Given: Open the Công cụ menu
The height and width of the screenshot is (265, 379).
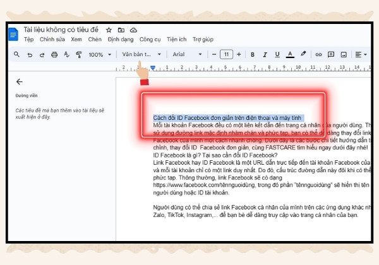Looking at the screenshot, I should click(x=150, y=39).
